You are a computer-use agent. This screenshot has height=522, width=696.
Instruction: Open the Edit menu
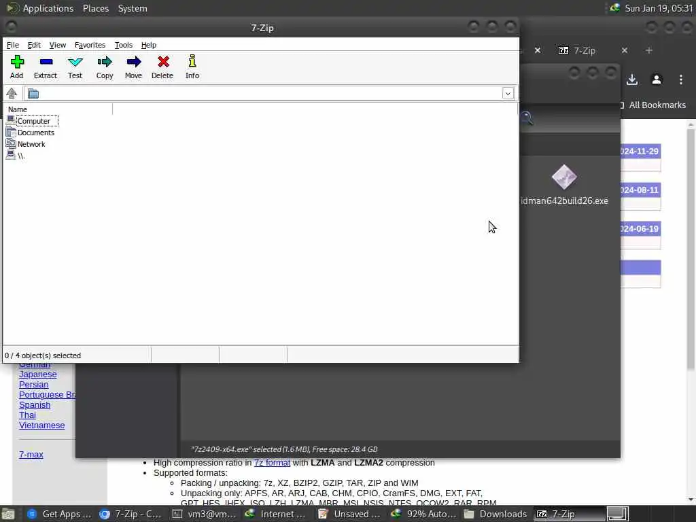34,45
